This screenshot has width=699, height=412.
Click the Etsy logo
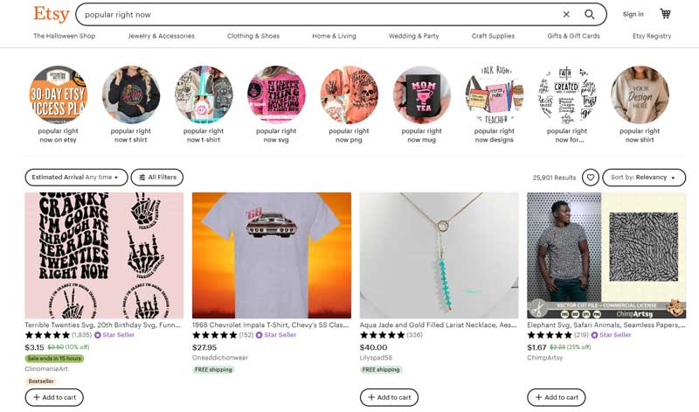pos(51,14)
